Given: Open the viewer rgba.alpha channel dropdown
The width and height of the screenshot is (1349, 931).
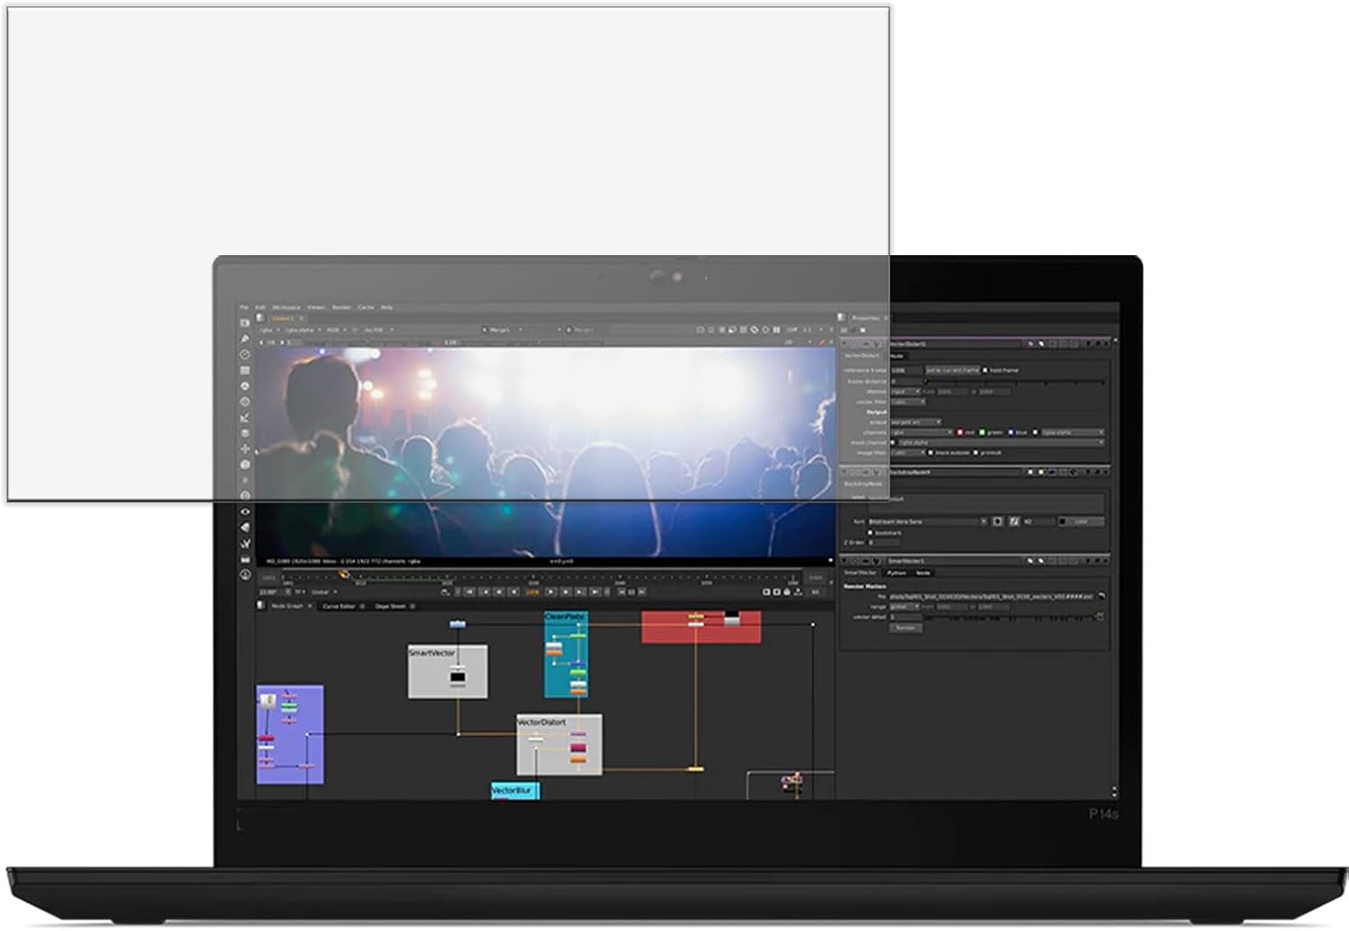Looking at the screenshot, I should point(302,330).
